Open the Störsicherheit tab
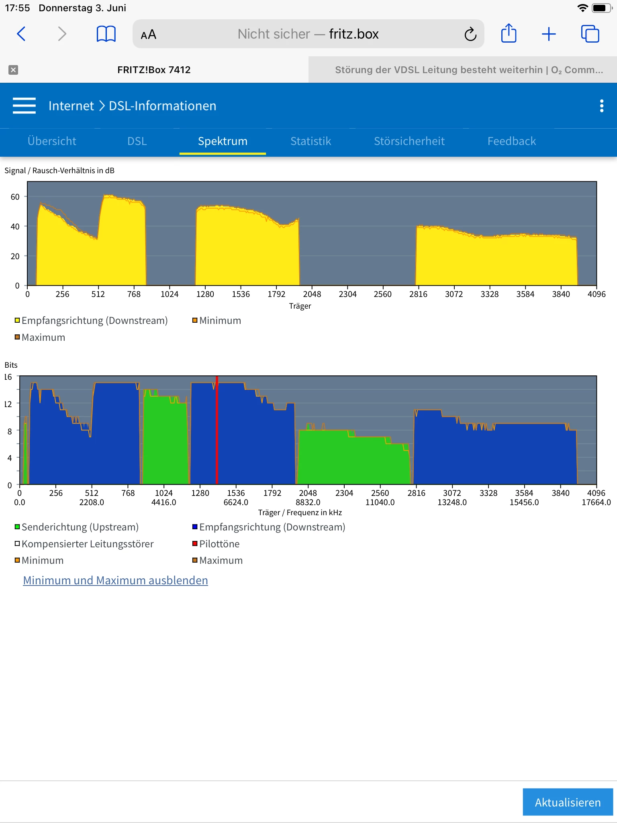617x823 pixels. coord(409,141)
